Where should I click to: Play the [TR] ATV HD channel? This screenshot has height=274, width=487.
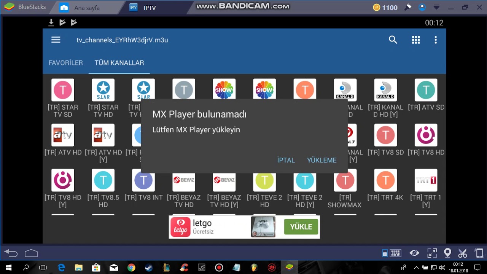click(63, 140)
